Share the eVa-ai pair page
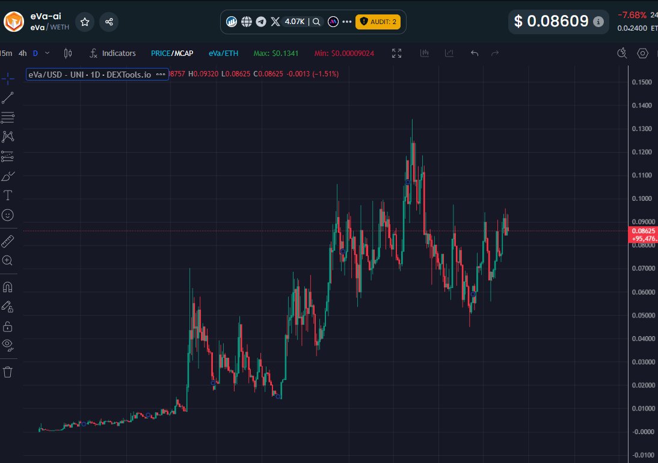This screenshot has height=463, width=658. pyautogui.click(x=109, y=22)
